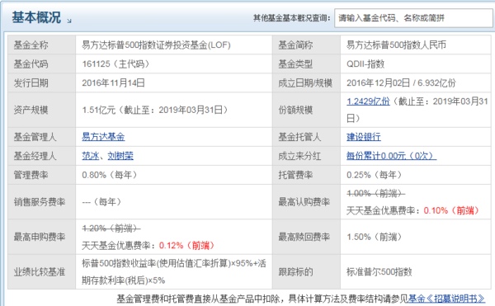Select the 业绩比较基准 label cell
This screenshot has height=306, width=495.
click(x=42, y=272)
